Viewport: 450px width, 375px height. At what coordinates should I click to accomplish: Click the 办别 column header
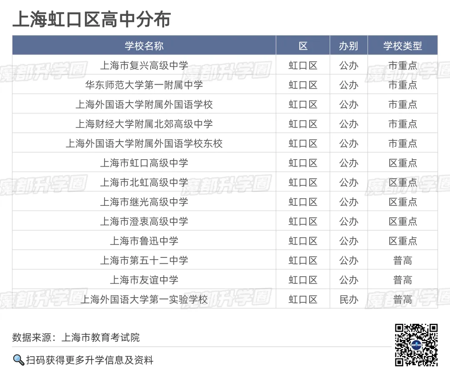tap(348, 45)
